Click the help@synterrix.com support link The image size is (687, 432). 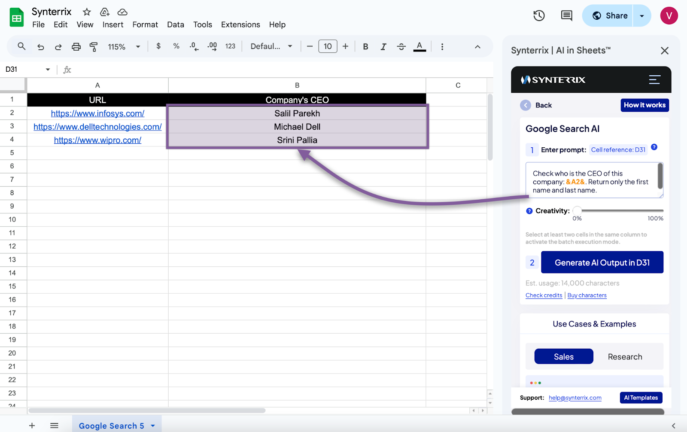click(x=575, y=398)
